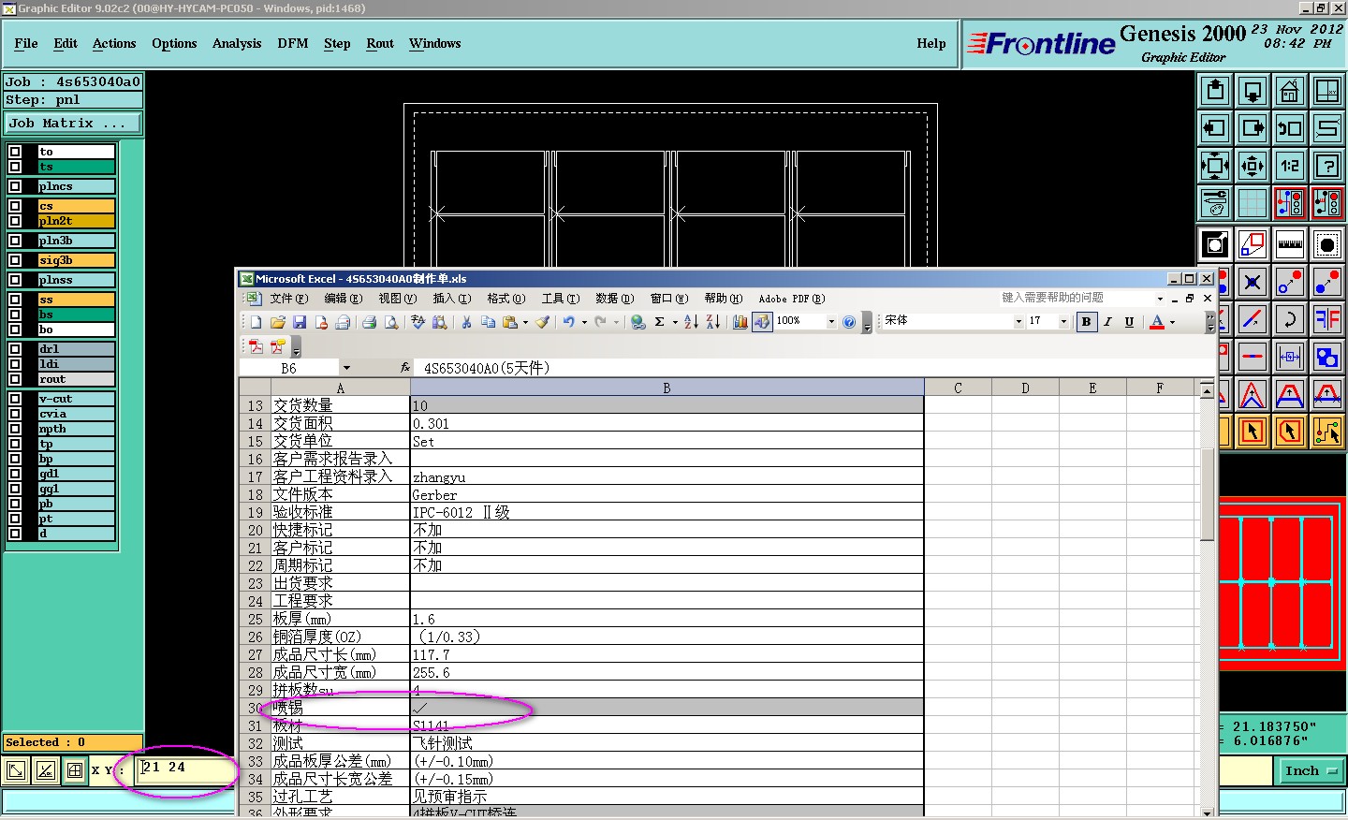Click the Open folder icon in Excel
Image resolution: width=1348 pixels, height=820 pixels.
pyautogui.click(x=278, y=322)
